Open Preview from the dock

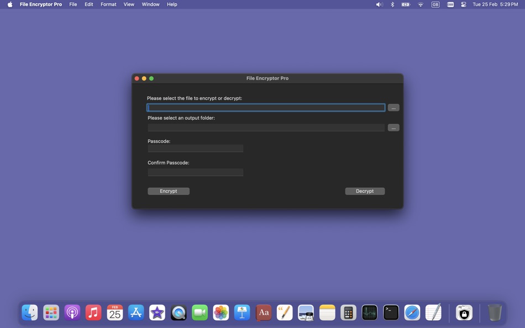click(306, 313)
